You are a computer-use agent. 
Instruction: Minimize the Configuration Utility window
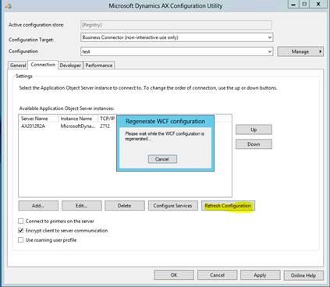tap(293, 5)
